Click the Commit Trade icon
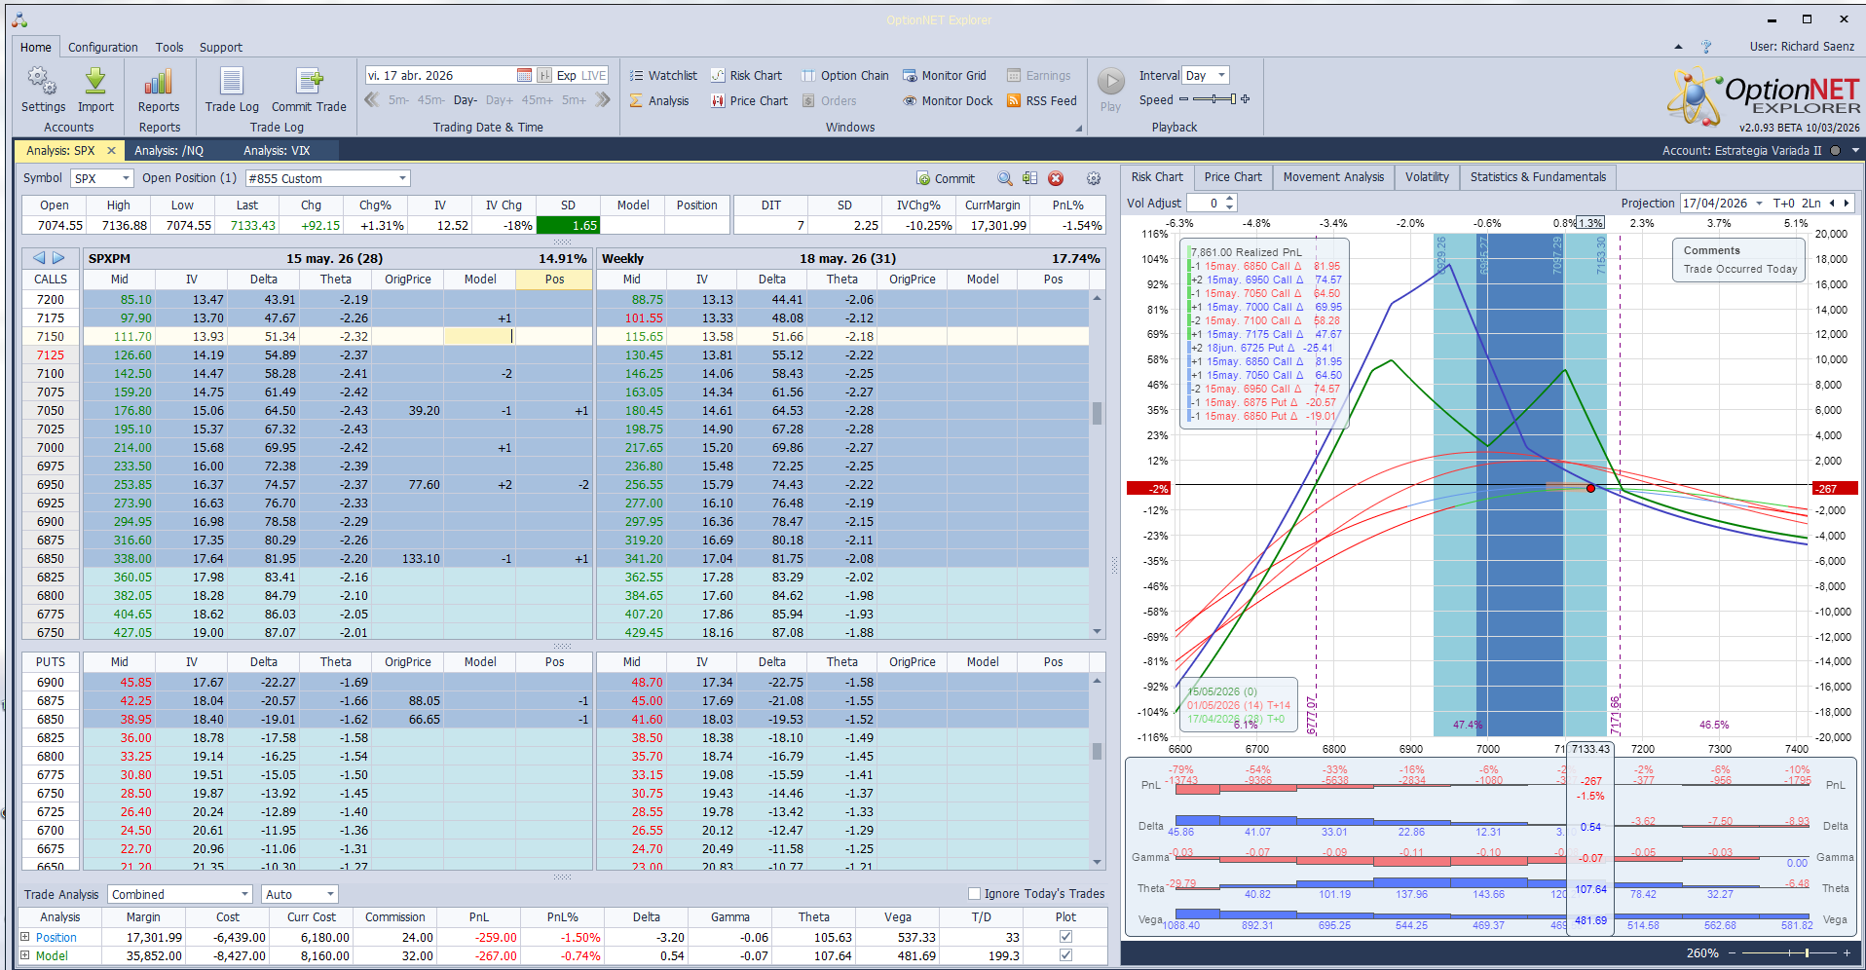Image resolution: width=1866 pixels, height=970 pixels. coord(309,82)
